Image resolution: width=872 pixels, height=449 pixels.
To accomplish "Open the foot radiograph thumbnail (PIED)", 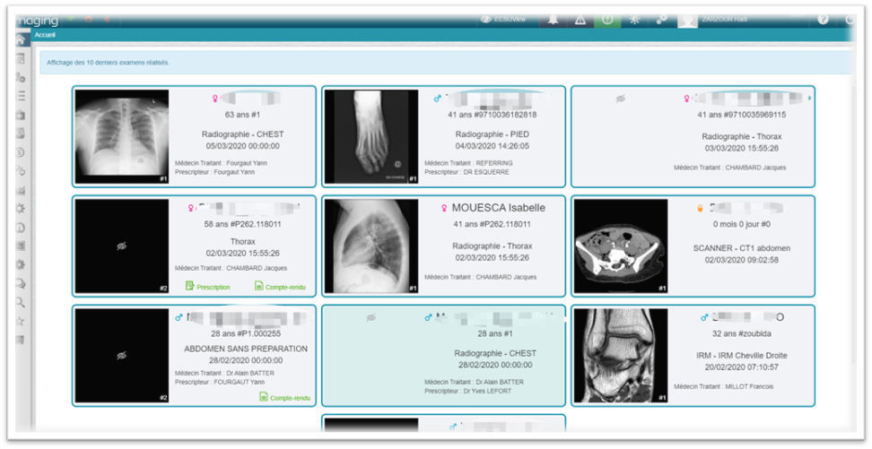I will 371,137.
